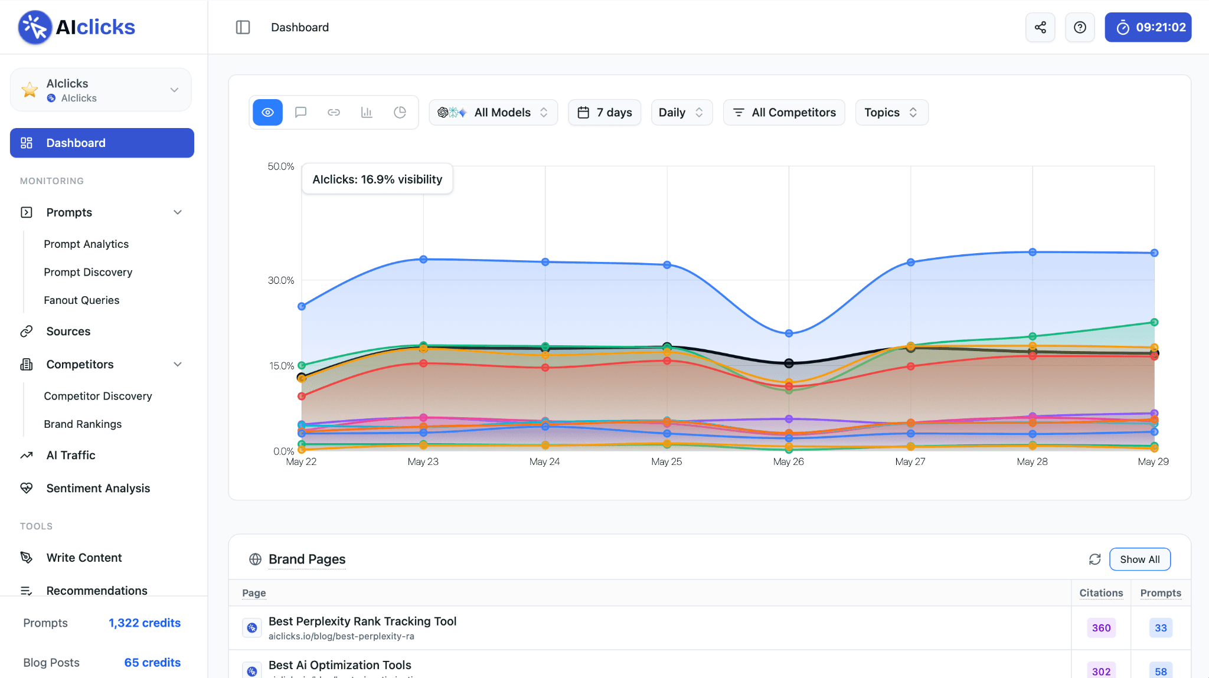Click the blue data point at May 23
The height and width of the screenshot is (678, 1209).
423,259
